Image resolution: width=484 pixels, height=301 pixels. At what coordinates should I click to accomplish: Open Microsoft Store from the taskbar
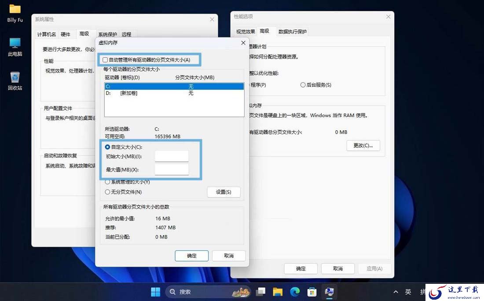pos(312,291)
